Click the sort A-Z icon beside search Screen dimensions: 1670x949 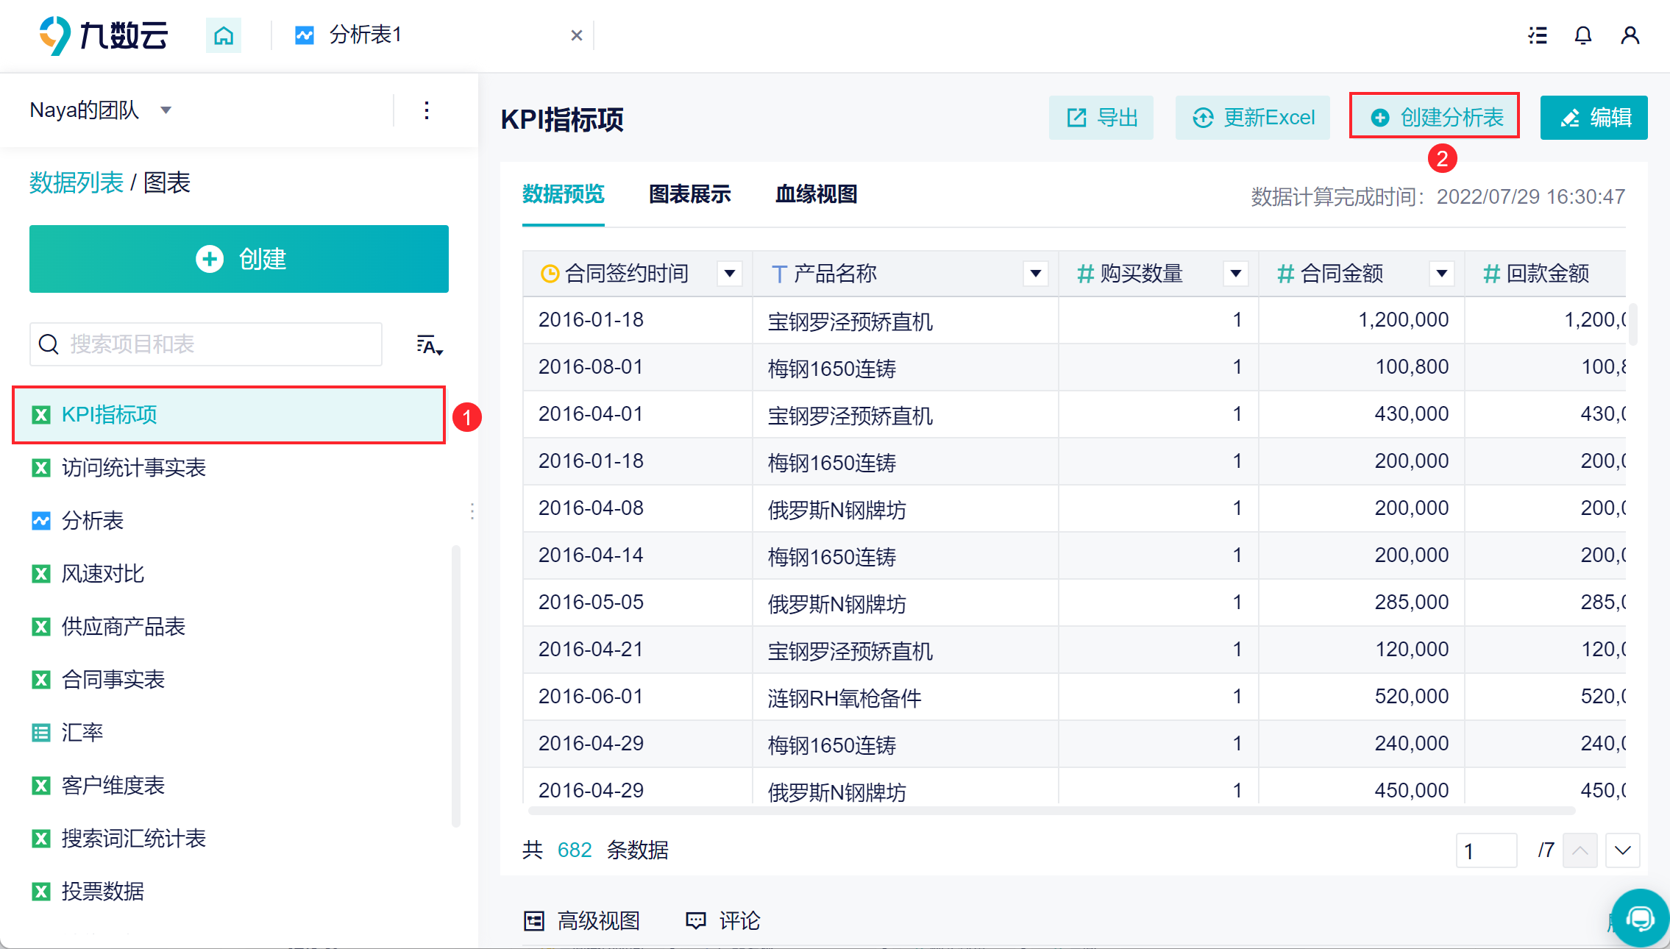tap(429, 345)
